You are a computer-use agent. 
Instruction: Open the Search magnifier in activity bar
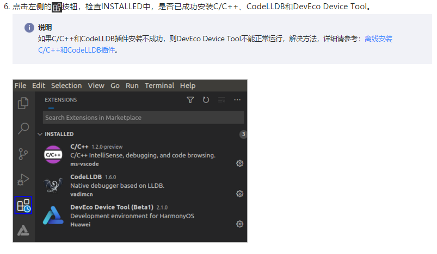23,129
